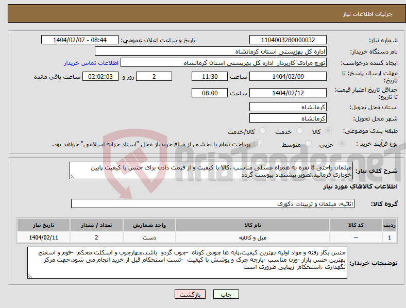Viewport: 406px width, 308px height.
Task: Click the بازگشت (back) button
Action: [x=190, y=294]
